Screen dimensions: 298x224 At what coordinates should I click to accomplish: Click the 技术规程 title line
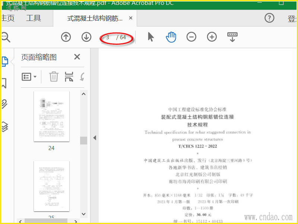pyautogui.click(x=197, y=125)
